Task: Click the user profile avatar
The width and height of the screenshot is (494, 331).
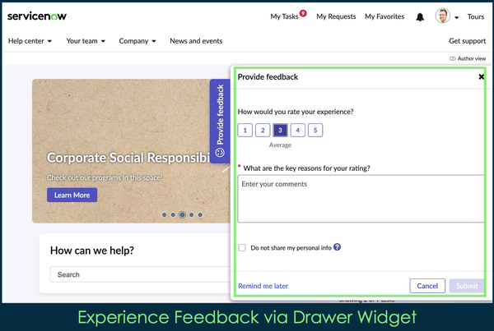Action: [443, 16]
